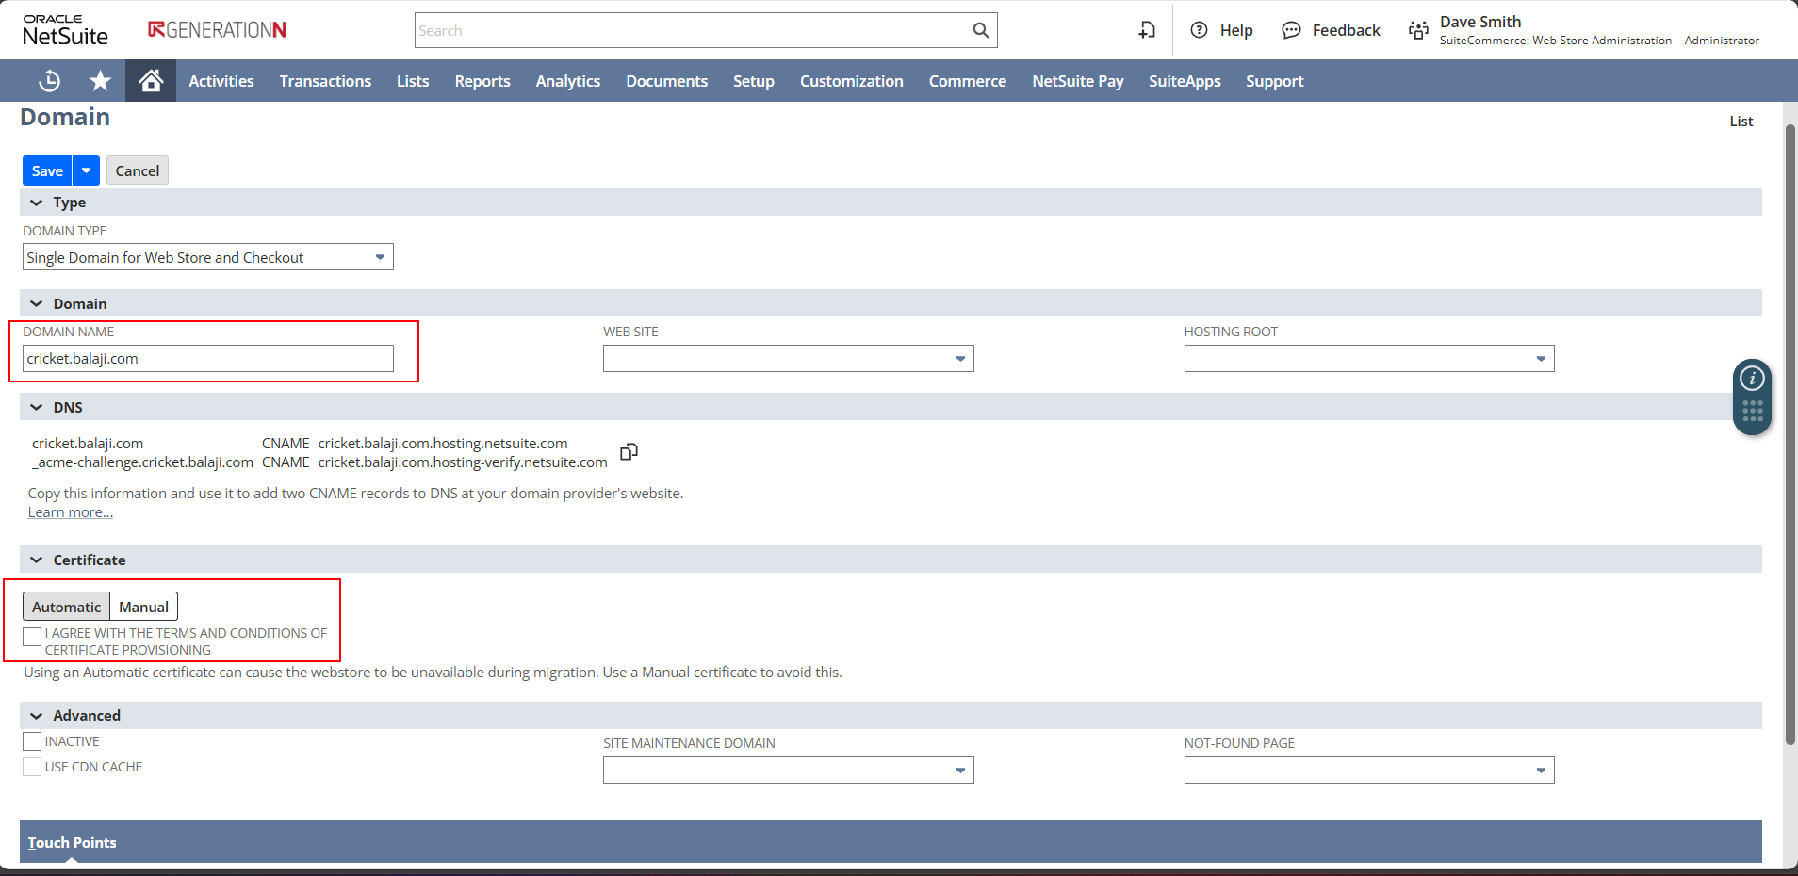This screenshot has width=1798, height=876.
Task: Open the Help question mark icon
Action: click(1199, 30)
